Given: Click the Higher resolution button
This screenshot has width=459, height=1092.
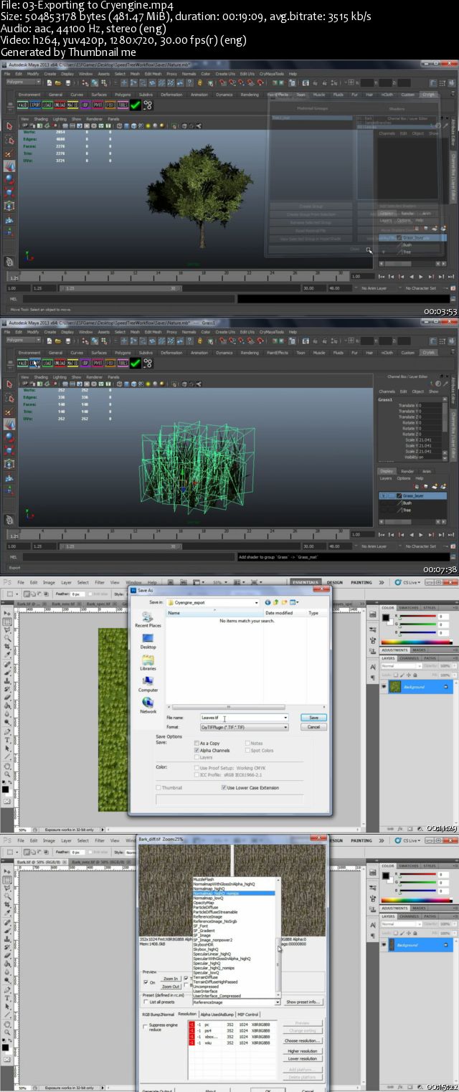Looking at the screenshot, I should tap(302, 1051).
